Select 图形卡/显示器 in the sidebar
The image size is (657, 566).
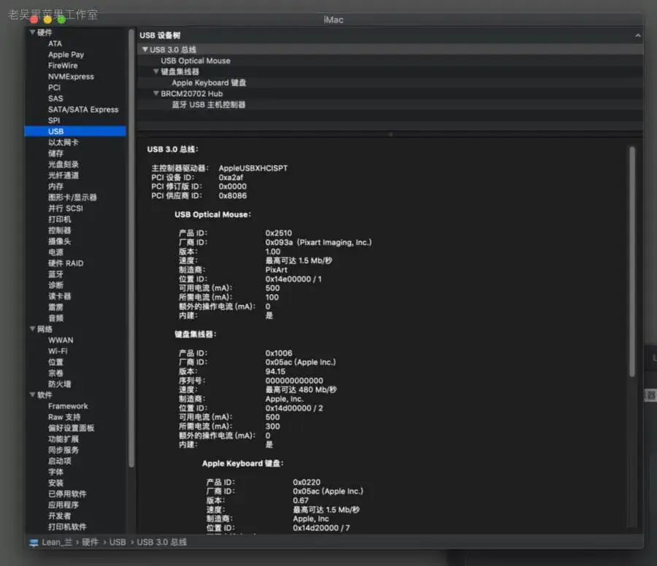[x=72, y=197]
